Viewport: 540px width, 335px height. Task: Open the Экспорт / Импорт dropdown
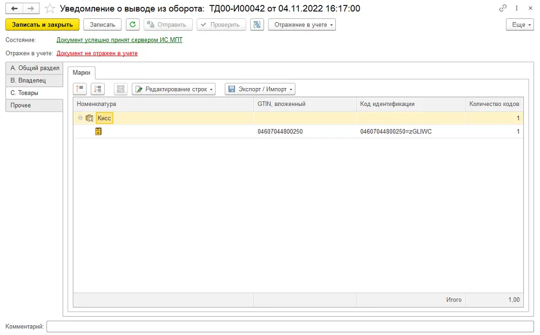click(x=260, y=89)
